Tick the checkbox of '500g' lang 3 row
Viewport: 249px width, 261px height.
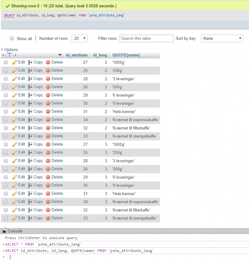[x=6, y=169]
